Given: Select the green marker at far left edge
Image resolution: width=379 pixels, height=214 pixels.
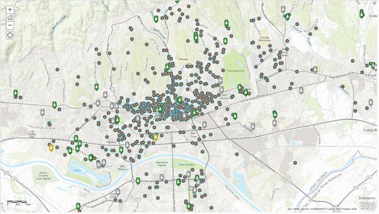Looking at the screenshot, I should click(16, 93).
